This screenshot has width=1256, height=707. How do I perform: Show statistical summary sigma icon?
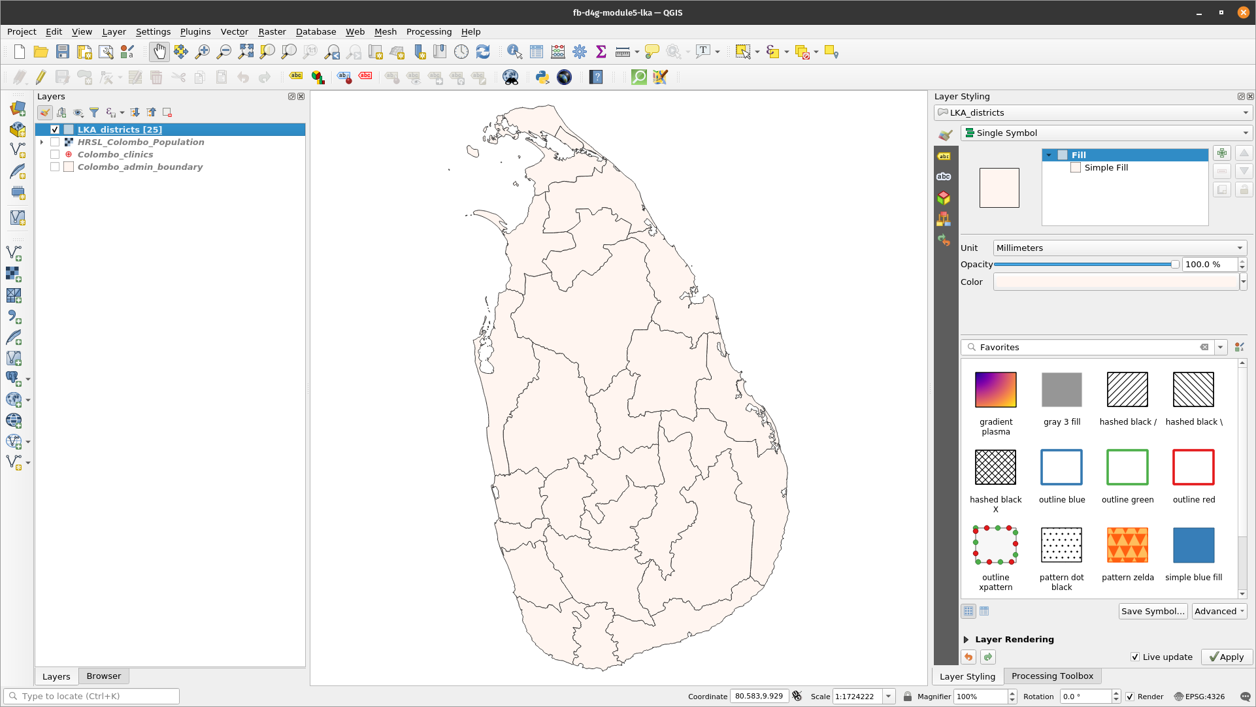coord(601,52)
